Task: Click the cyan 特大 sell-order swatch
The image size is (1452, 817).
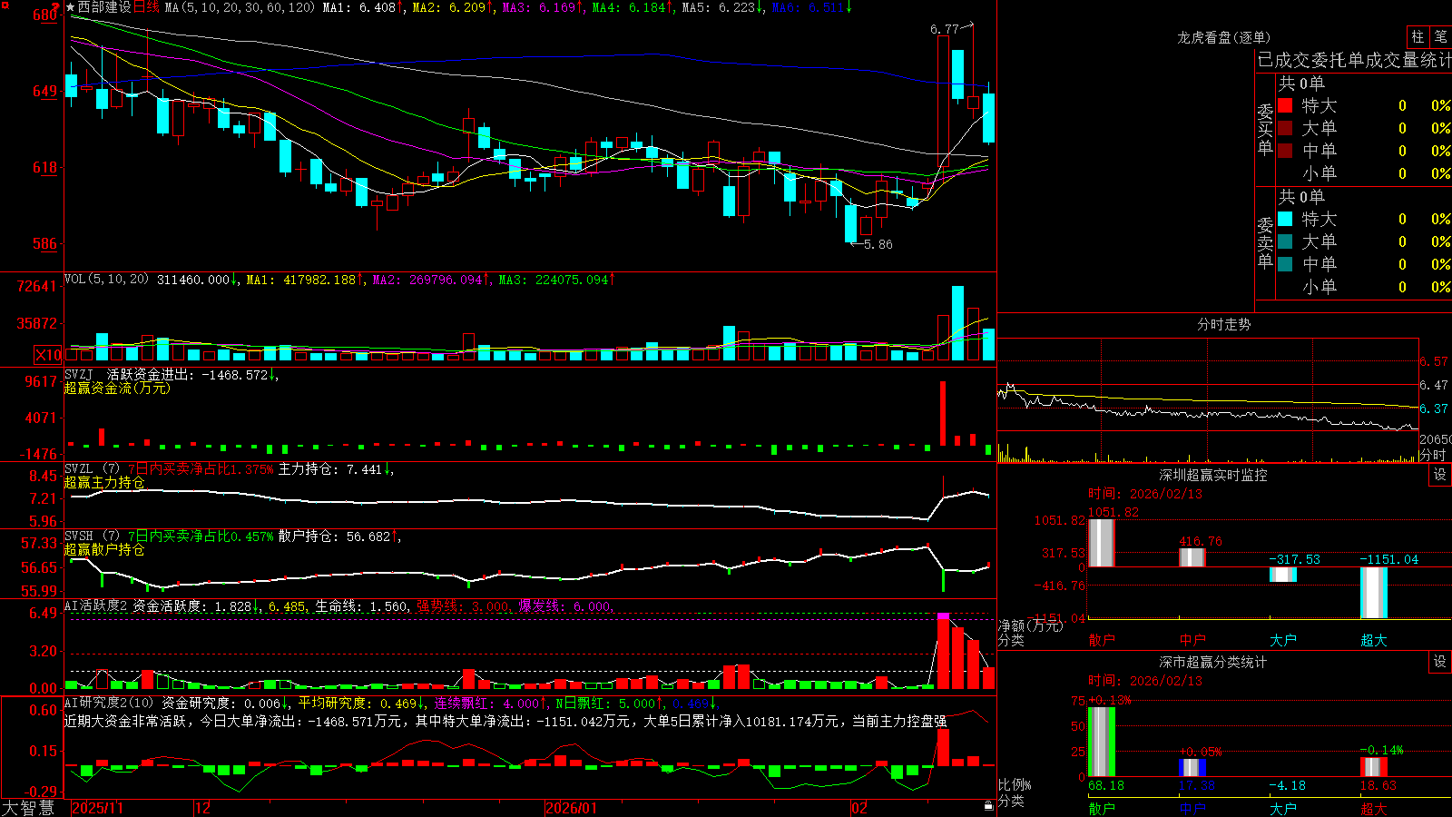Action: pos(1285,219)
